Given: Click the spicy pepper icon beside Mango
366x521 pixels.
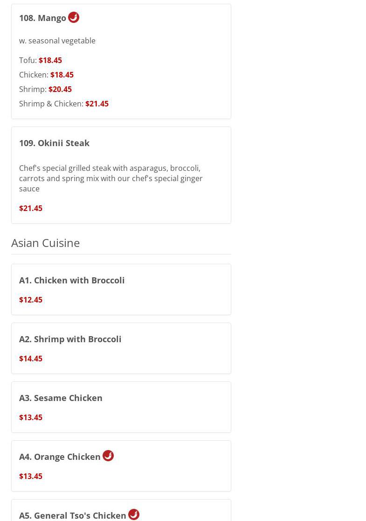Looking at the screenshot, I should coord(74,17).
